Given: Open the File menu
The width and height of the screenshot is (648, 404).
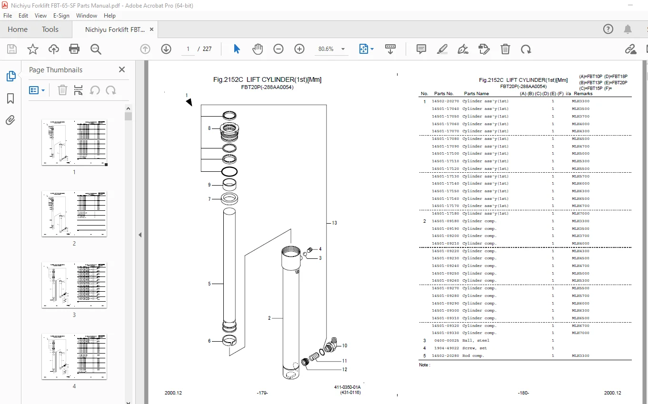Looking at the screenshot, I should [x=8, y=15].
